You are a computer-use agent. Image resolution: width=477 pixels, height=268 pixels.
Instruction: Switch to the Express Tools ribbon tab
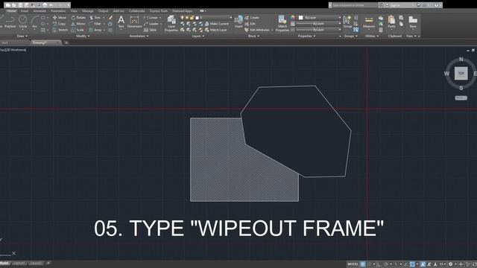(x=158, y=10)
